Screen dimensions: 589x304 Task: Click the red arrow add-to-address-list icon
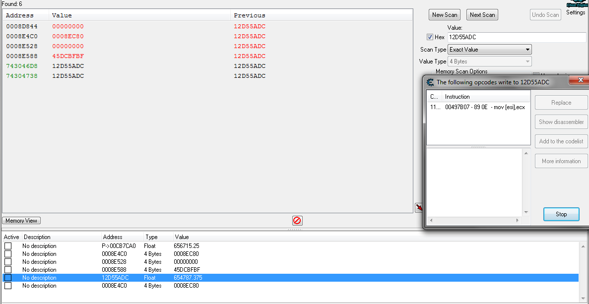(419, 208)
